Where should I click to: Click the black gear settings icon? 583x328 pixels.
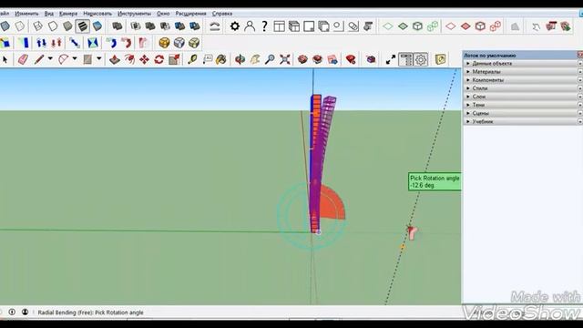[235, 26]
